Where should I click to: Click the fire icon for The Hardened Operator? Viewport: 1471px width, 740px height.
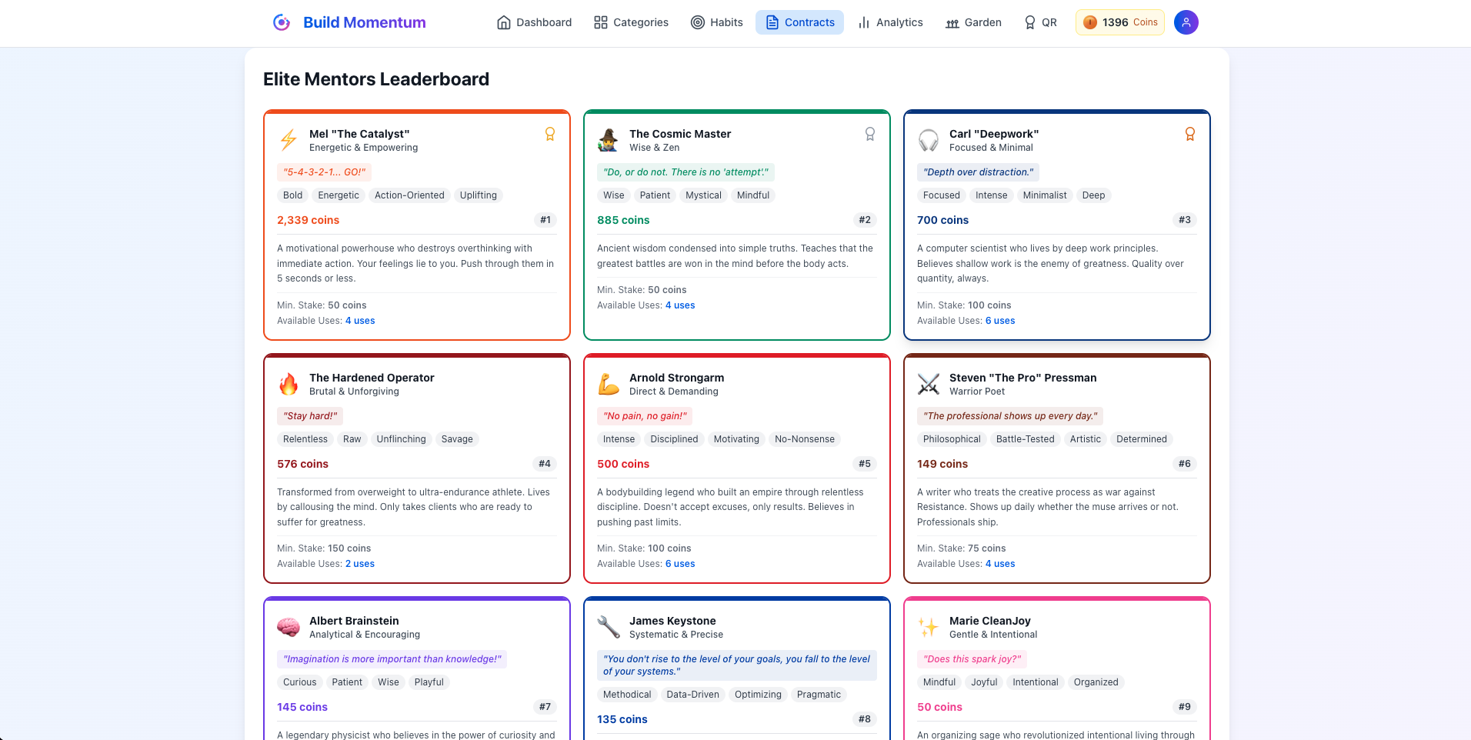[x=289, y=384]
